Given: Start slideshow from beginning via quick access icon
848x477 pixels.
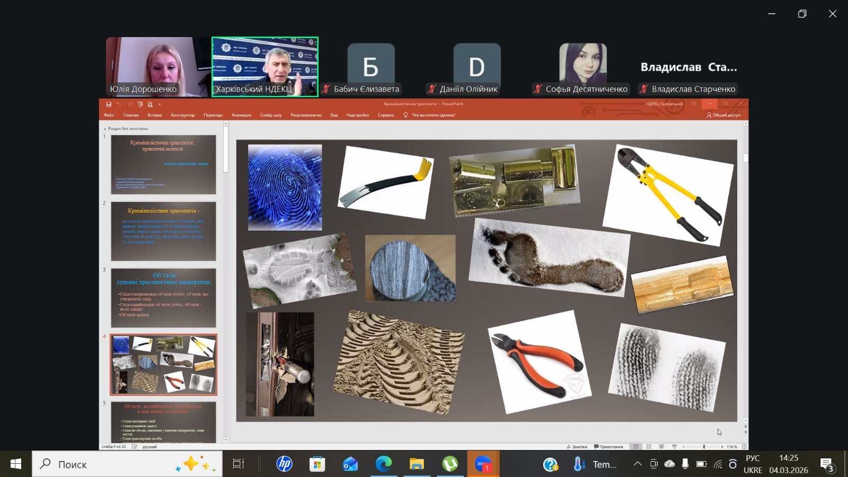Looking at the screenshot, I should click(x=140, y=104).
